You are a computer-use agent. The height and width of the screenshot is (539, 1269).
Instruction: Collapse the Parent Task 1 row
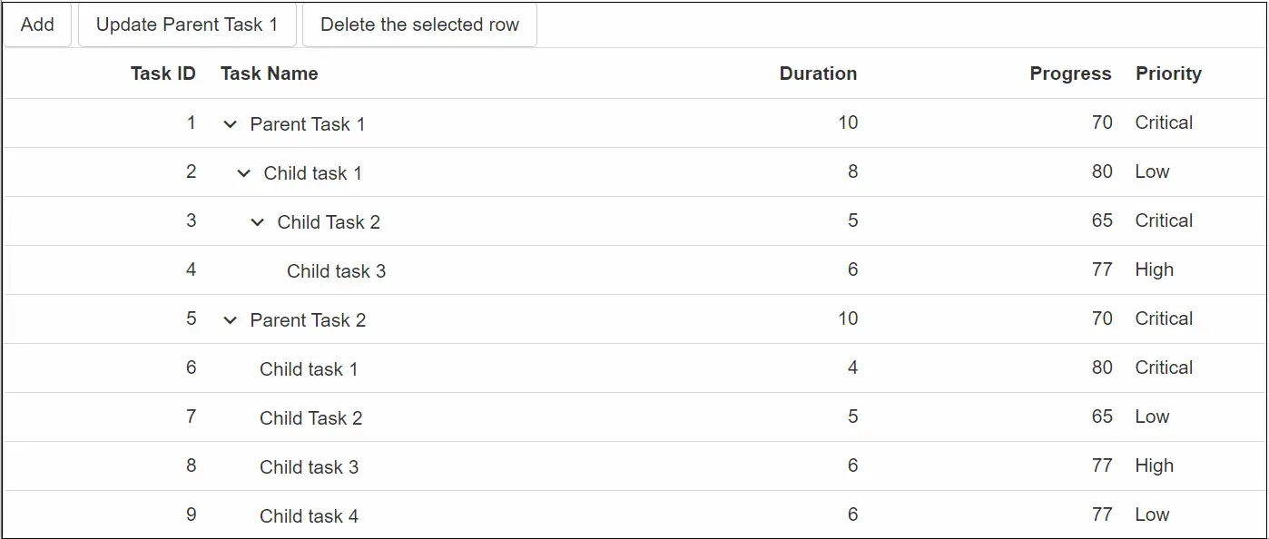229,124
